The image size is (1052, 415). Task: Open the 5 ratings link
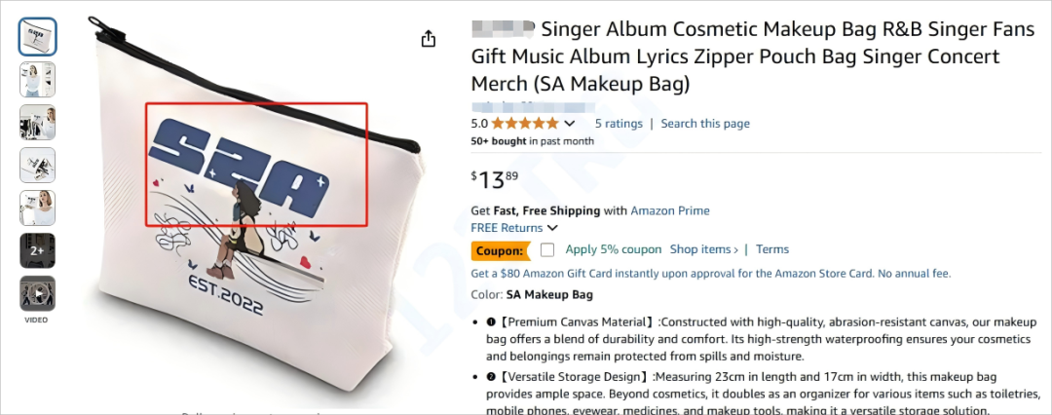619,124
